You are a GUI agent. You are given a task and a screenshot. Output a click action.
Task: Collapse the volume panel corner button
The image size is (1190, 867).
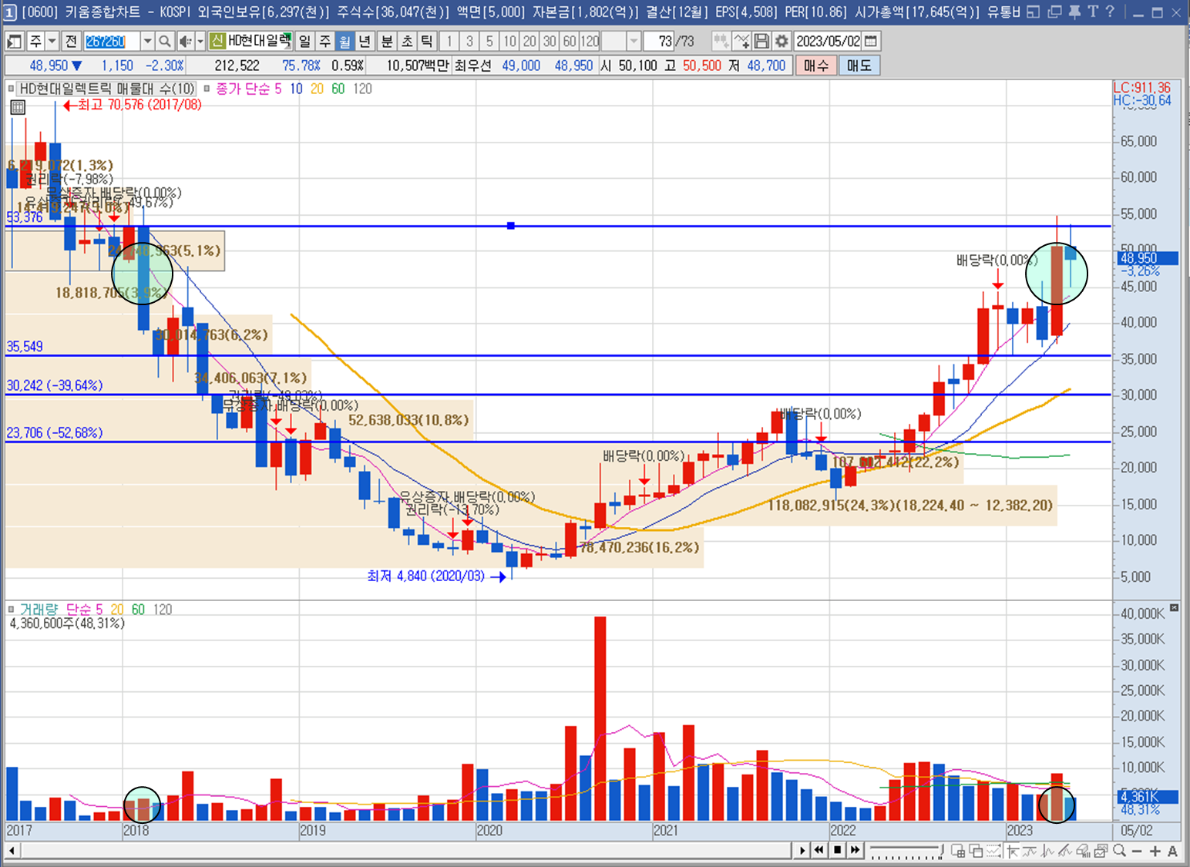point(1175,608)
